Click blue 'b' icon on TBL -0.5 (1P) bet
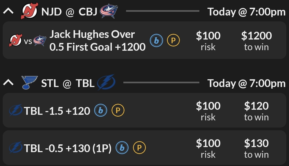The height and width of the screenshot is (166, 289). pos(122,148)
